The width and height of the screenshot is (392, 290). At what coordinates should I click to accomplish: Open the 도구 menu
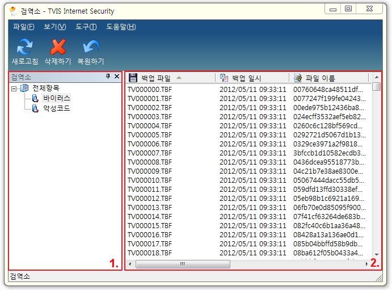click(85, 27)
